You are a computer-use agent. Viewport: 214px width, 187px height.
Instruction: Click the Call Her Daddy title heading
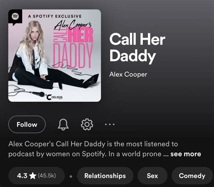pos(137,47)
